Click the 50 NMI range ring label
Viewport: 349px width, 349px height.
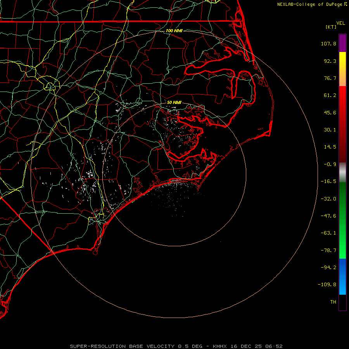click(174, 102)
